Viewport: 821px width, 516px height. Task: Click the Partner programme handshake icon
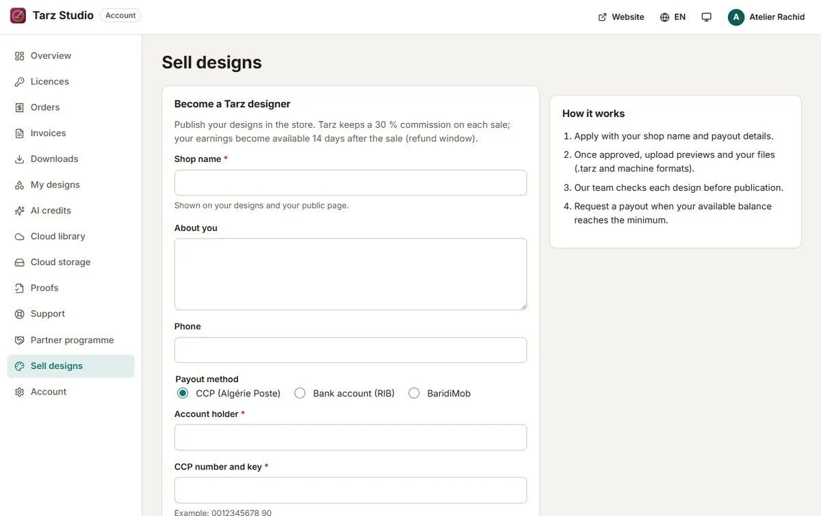[19, 340]
